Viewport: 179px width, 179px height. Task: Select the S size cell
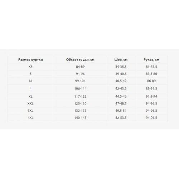[x=30, y=74]
